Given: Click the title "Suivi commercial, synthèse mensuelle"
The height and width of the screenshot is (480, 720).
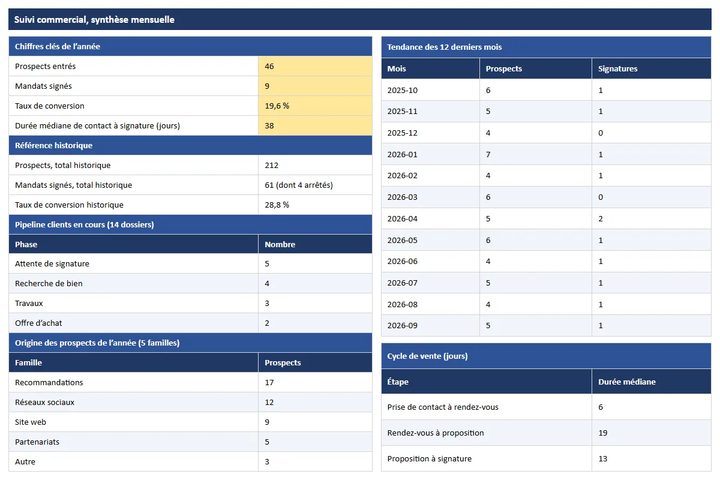Looking at the screenshot, I should coord(95,20).
